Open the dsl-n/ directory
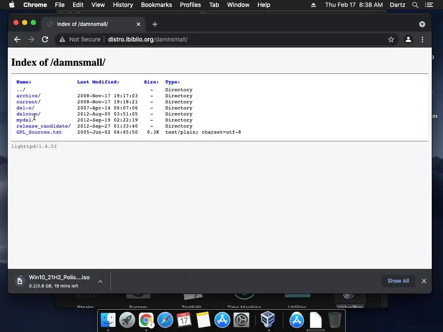Screen dimensions: 443x332 (x=26, y=108)
